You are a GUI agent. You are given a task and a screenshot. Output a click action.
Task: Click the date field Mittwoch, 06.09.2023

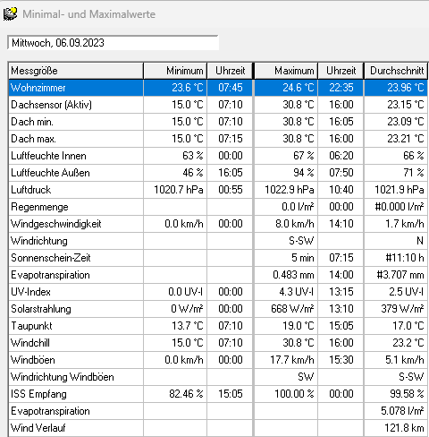[114, 43]
